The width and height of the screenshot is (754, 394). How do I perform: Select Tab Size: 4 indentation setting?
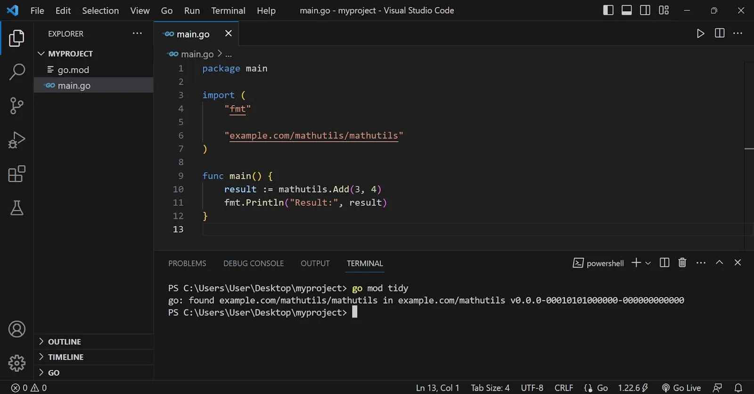(x=490, y=388)
